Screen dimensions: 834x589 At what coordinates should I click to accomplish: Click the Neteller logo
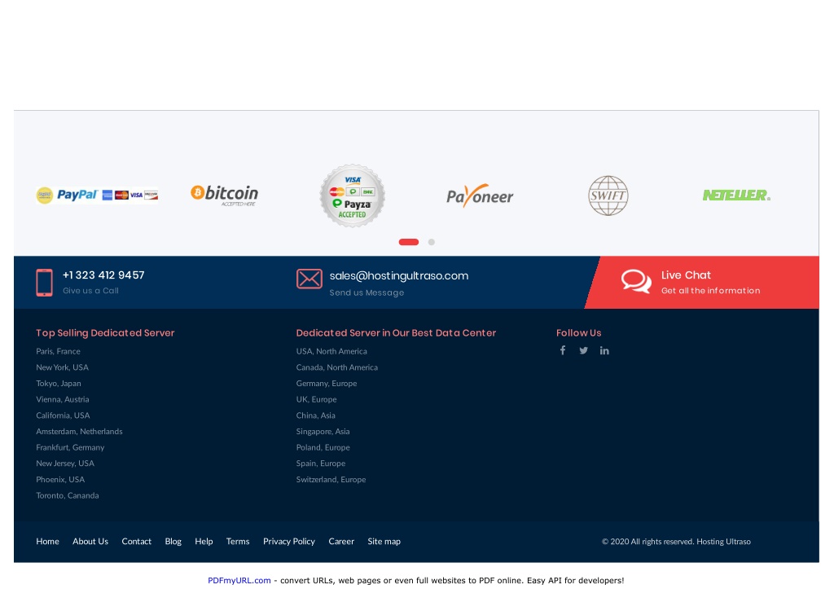[x=736, y=196]
